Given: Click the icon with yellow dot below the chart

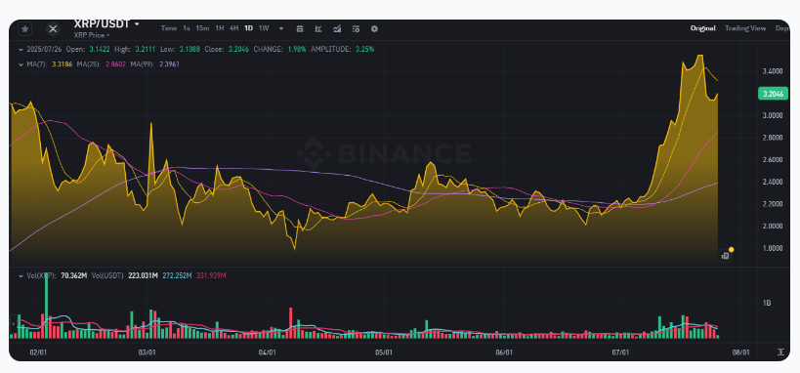Looking at the screenshot, I should (x=727, y=255).
